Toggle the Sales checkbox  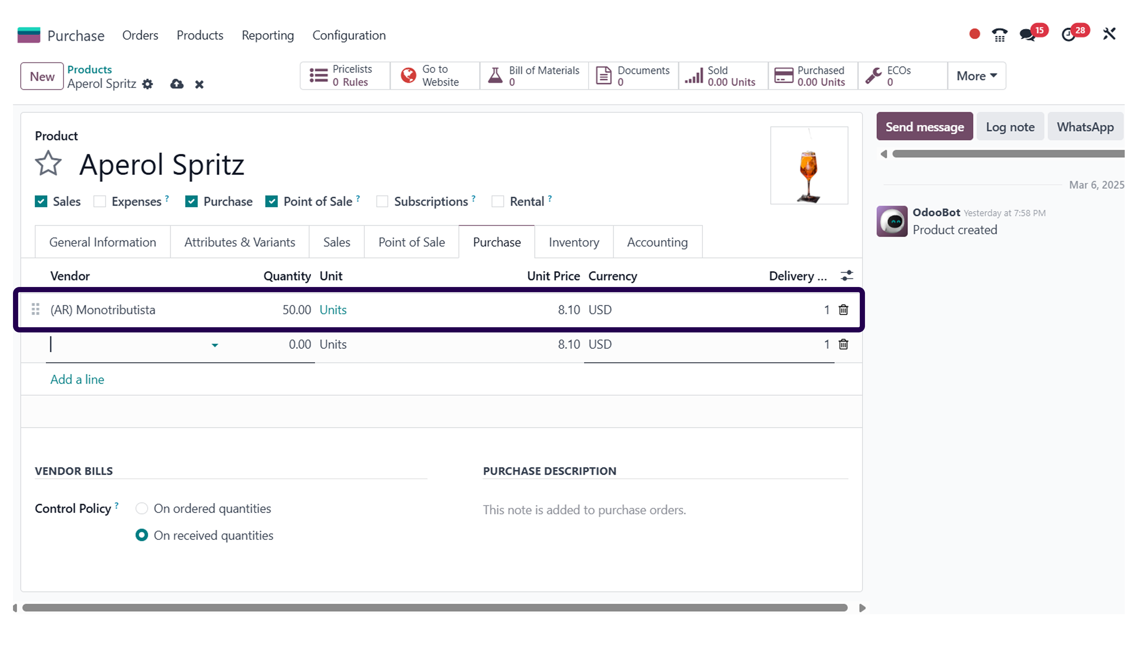pos(41,202)
